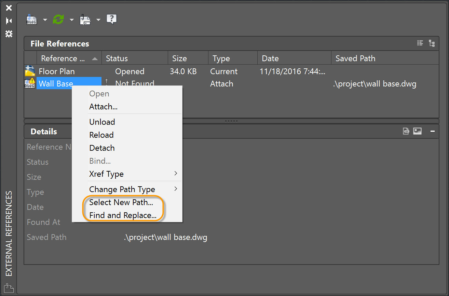Expand the Change Path dropdown arrow
Viewport: 449px width, 296px height.
coord(98,20)
